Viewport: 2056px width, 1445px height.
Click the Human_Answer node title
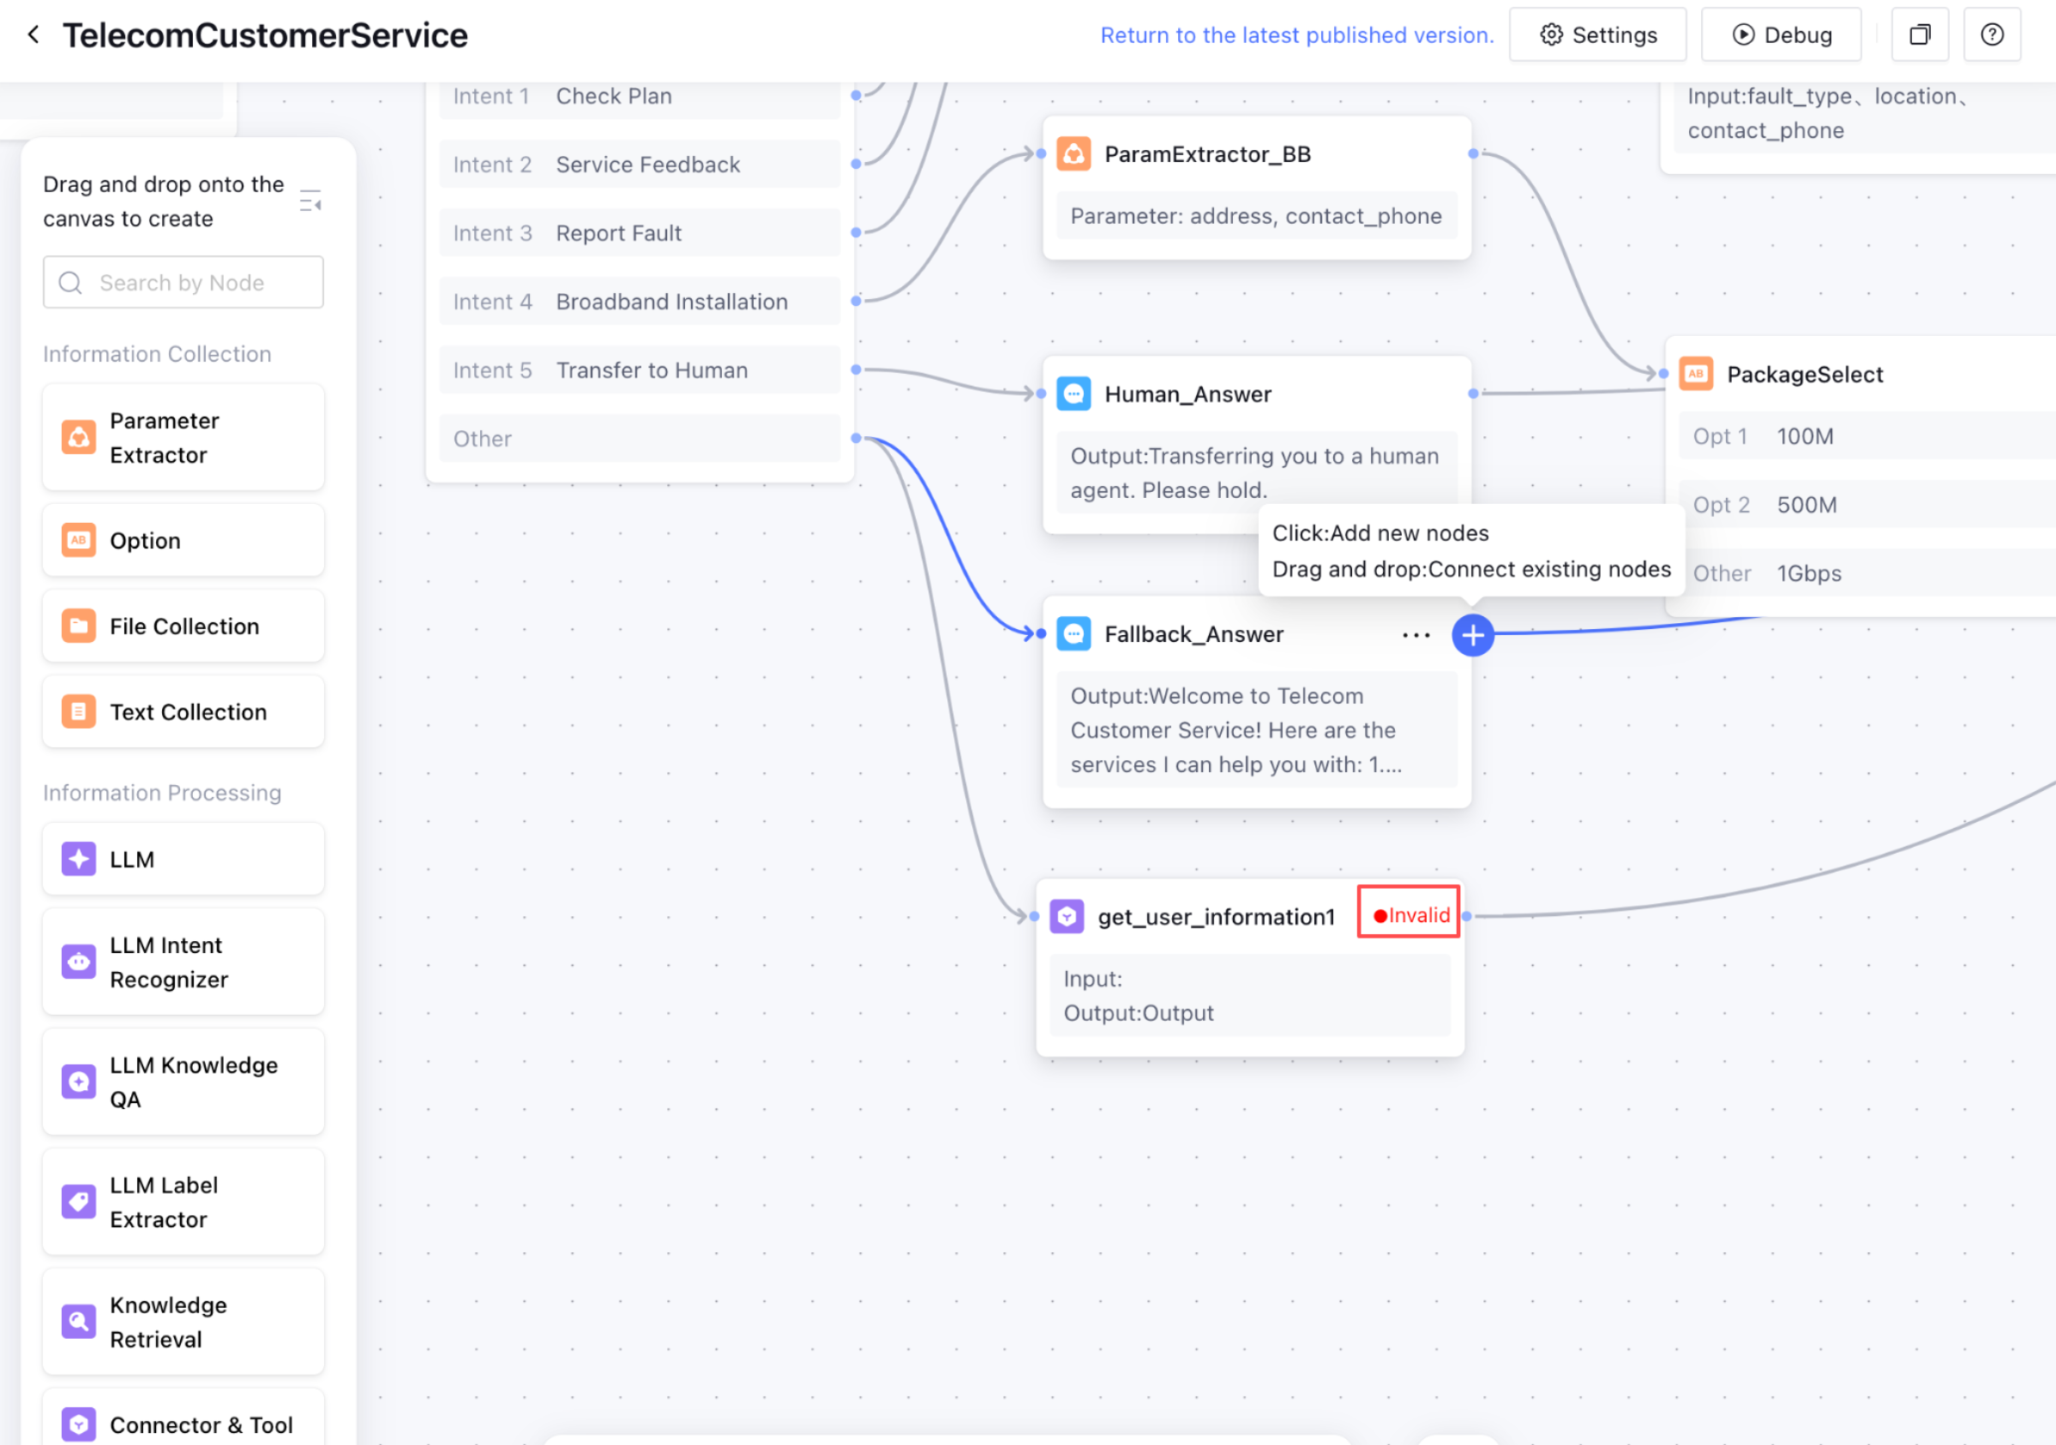coord(1187,395)
